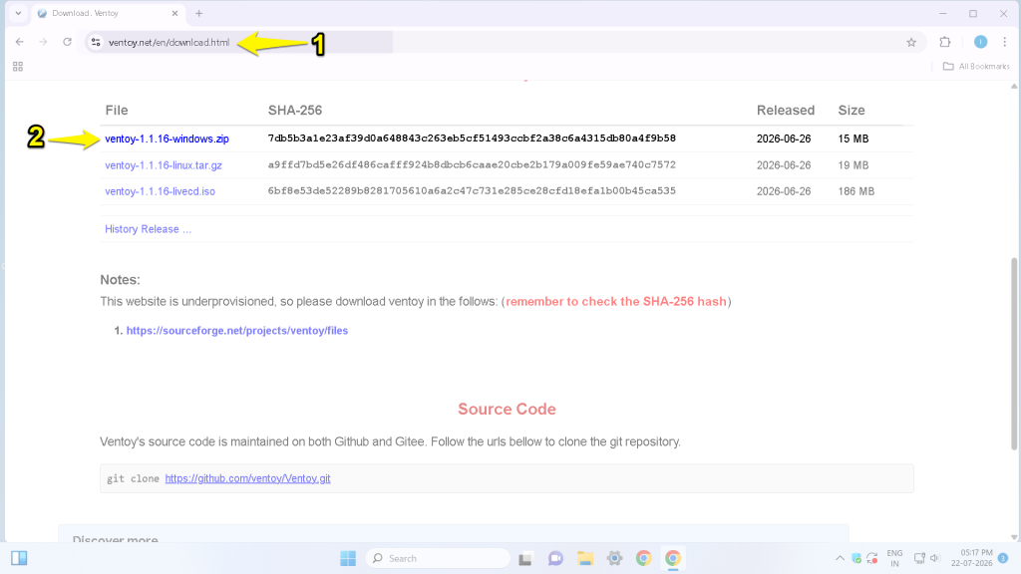Click the 19 MB size cell
The image size is (1021, 574).
pyautogui.click(x=853, y=165)
